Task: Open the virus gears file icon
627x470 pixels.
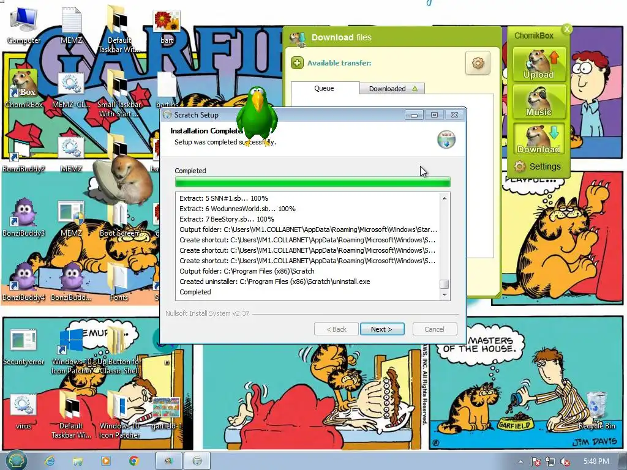Action: pyautogui.click(x=24, y=411)
